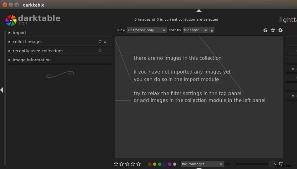Reset the recently used collections module
297x169 pixels.
(x=100, y=51)
